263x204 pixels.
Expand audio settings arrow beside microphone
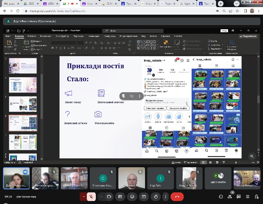click(x=84, y=196)
